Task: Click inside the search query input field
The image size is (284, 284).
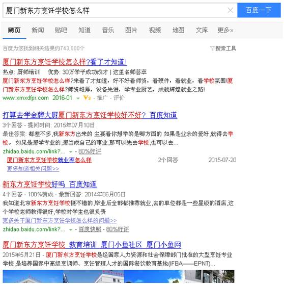Action: pyautogui.click(x=116, y=10)
